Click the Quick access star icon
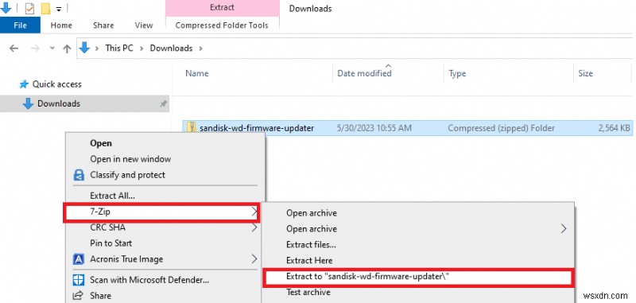Screen dimensions: 636x303 (x=25, y=84)
